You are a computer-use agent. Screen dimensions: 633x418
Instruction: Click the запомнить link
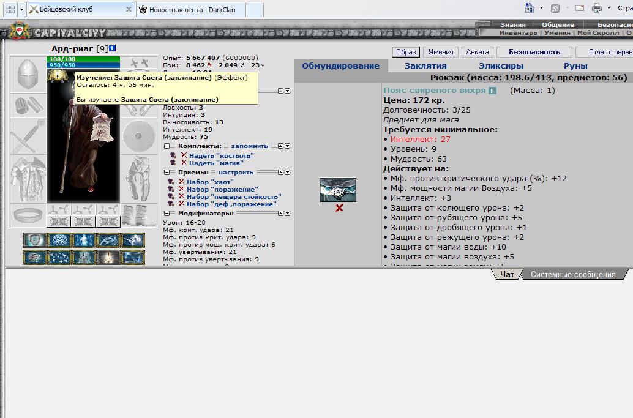pyautogui.click(x=250, y=146)
